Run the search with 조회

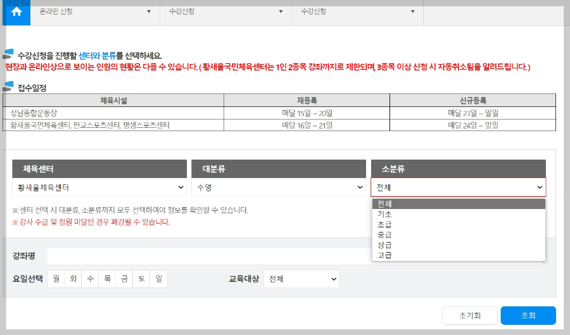[528, 315]
